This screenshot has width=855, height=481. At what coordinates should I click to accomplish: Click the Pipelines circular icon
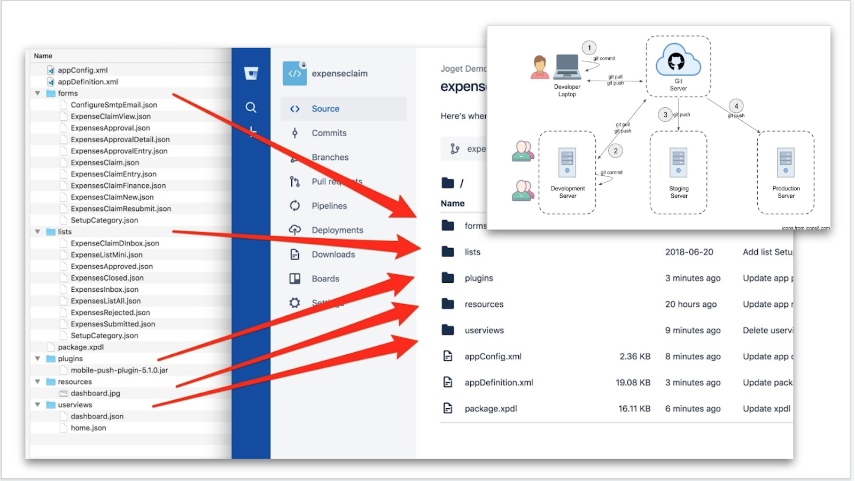[x=294, y=206]
